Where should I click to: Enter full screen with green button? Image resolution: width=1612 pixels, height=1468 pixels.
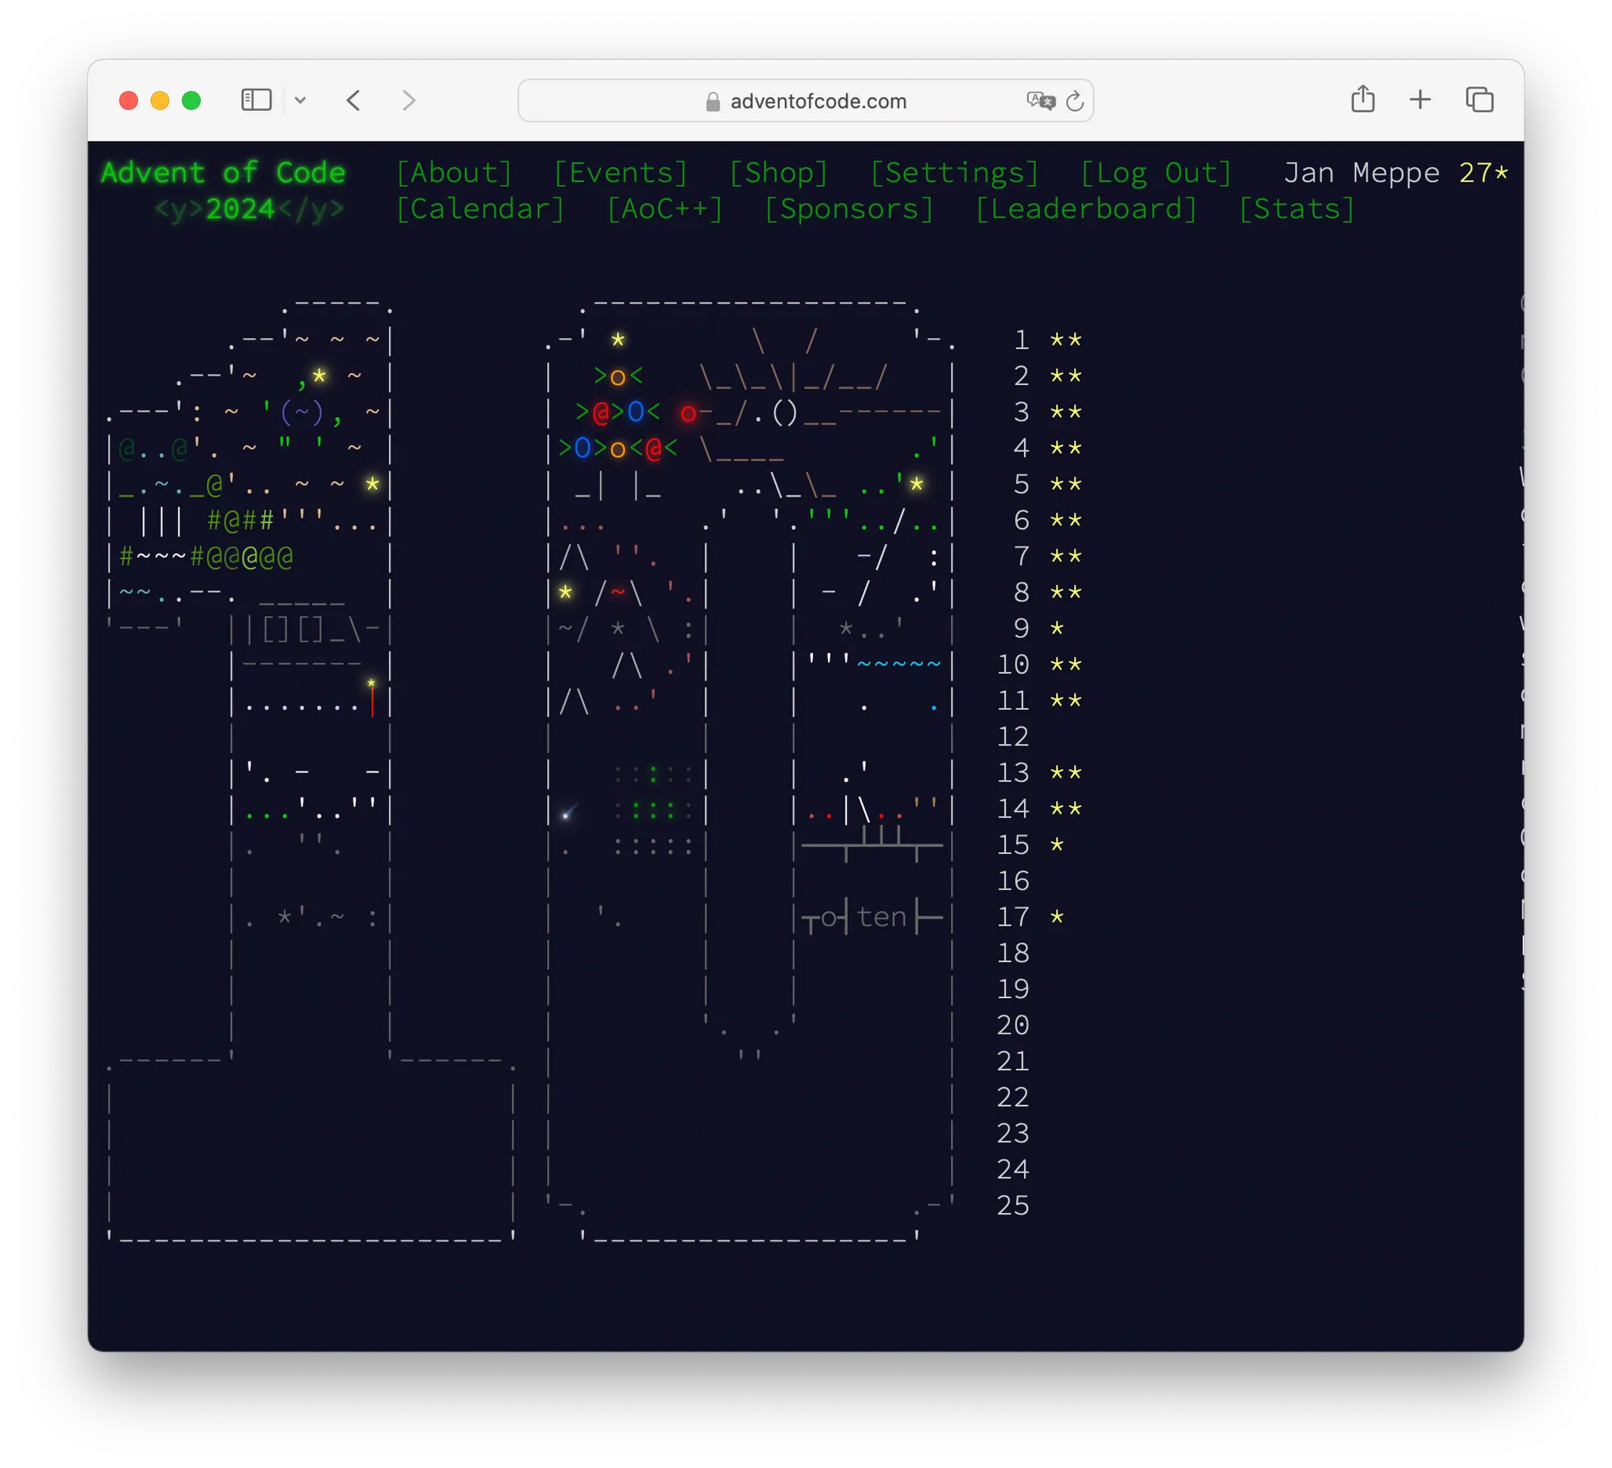tap(191, 101)
